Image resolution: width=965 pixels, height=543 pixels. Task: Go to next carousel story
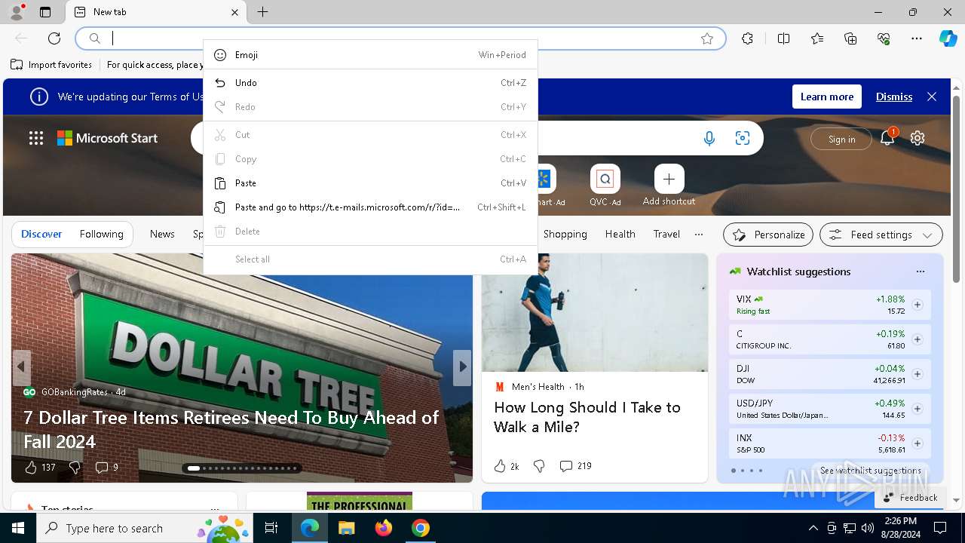(462, 367)
